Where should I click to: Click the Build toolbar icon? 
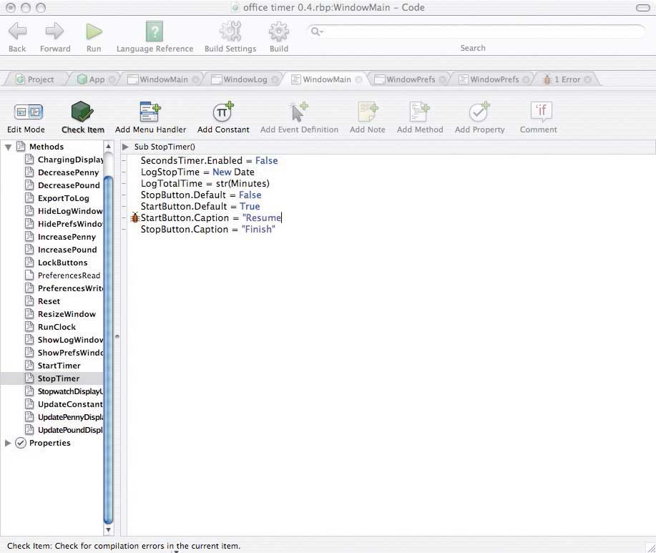click(278, 31)
